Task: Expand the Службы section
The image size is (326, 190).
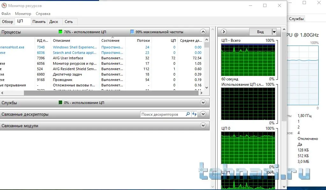Action: click(x=203, y=102)
